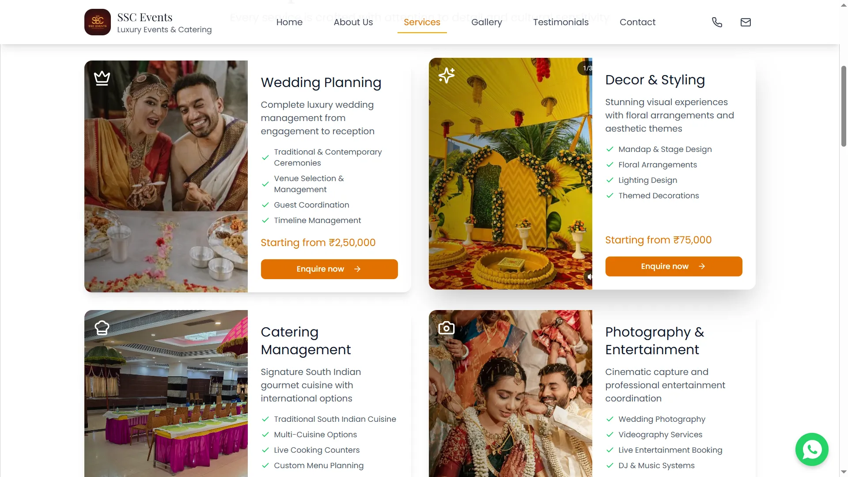Click the phone call icon in header
This screenshot has width=848, height=477.
click(x=717, y=22)
